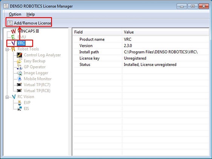Collapse the RC Vision tree node
This screenshot has width=212, height=159.
(7, 97)
